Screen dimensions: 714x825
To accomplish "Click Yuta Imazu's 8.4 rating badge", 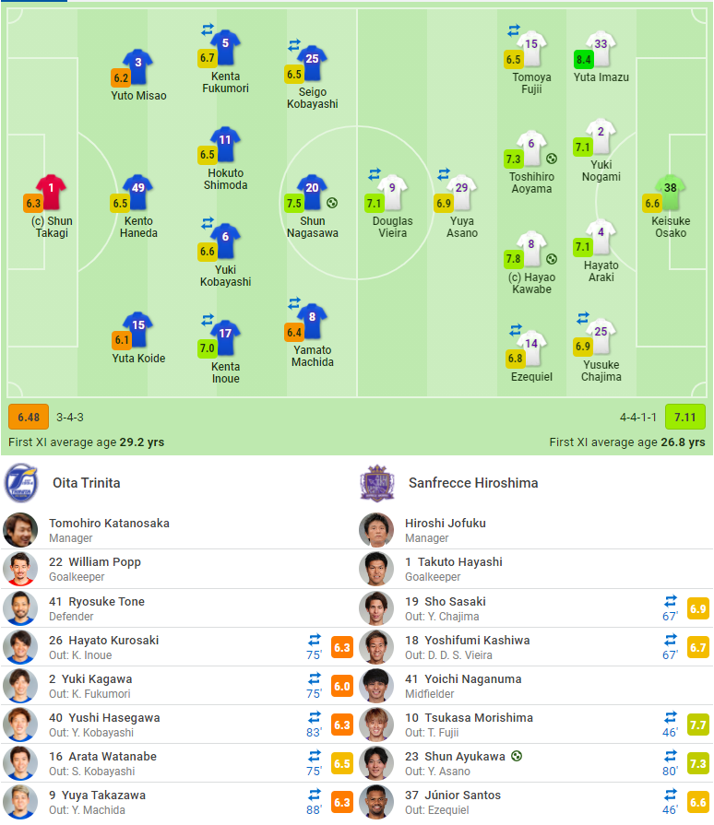I will (x=583, y=60).
